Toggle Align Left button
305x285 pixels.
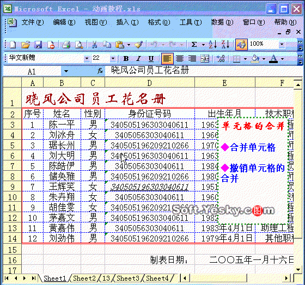(x=167, y=59)
